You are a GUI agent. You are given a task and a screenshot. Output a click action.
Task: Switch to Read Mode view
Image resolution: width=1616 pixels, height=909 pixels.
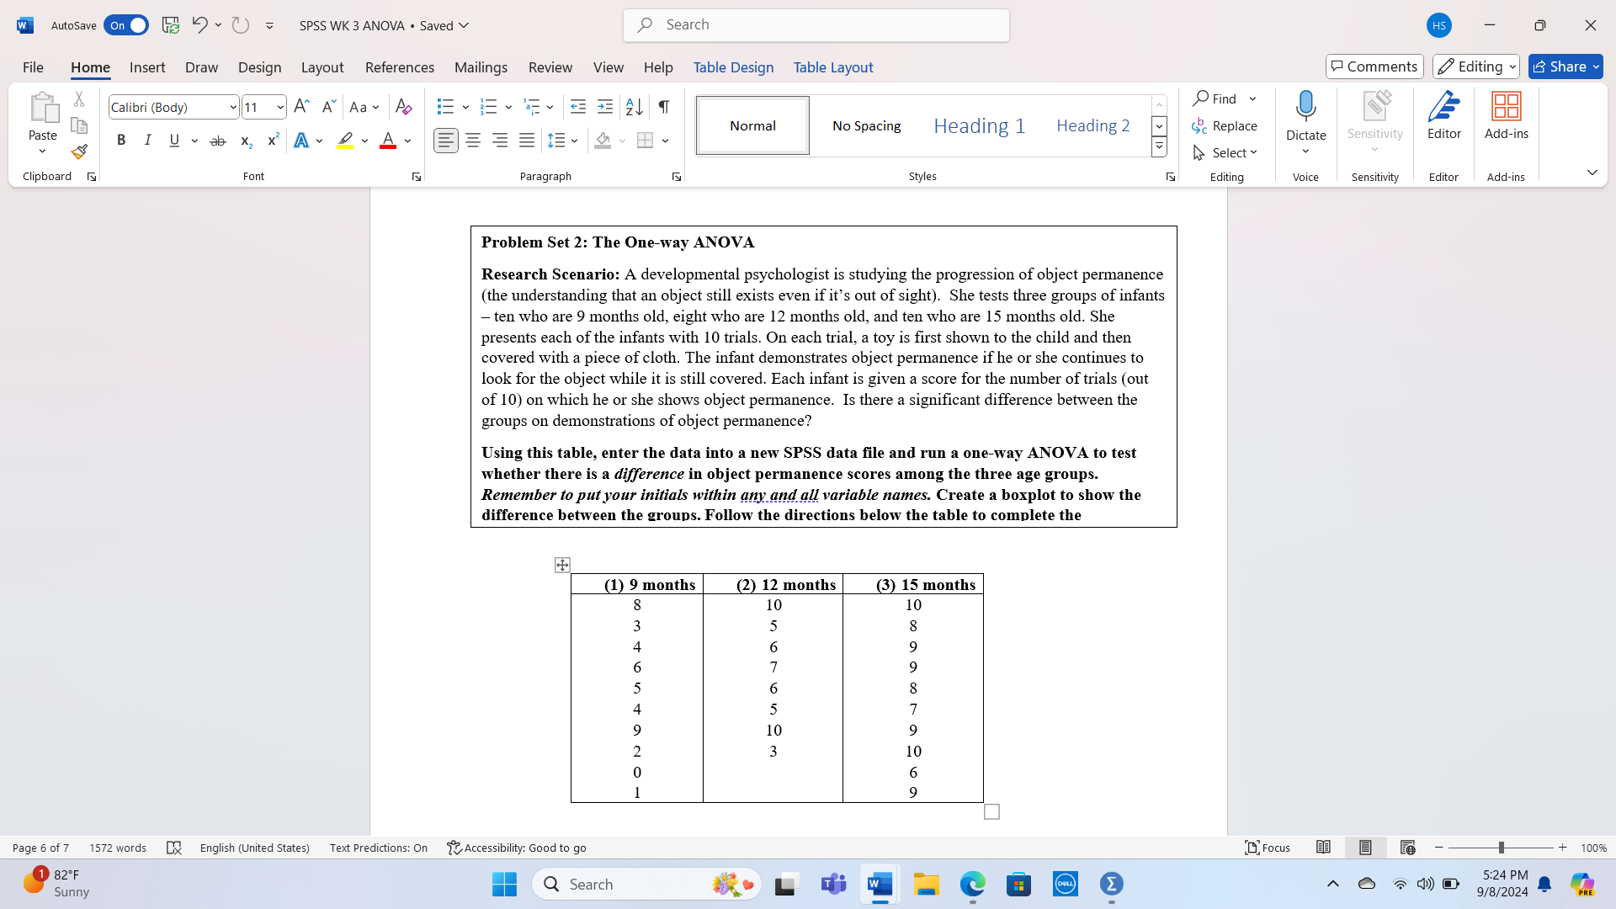coord(1323,848)
